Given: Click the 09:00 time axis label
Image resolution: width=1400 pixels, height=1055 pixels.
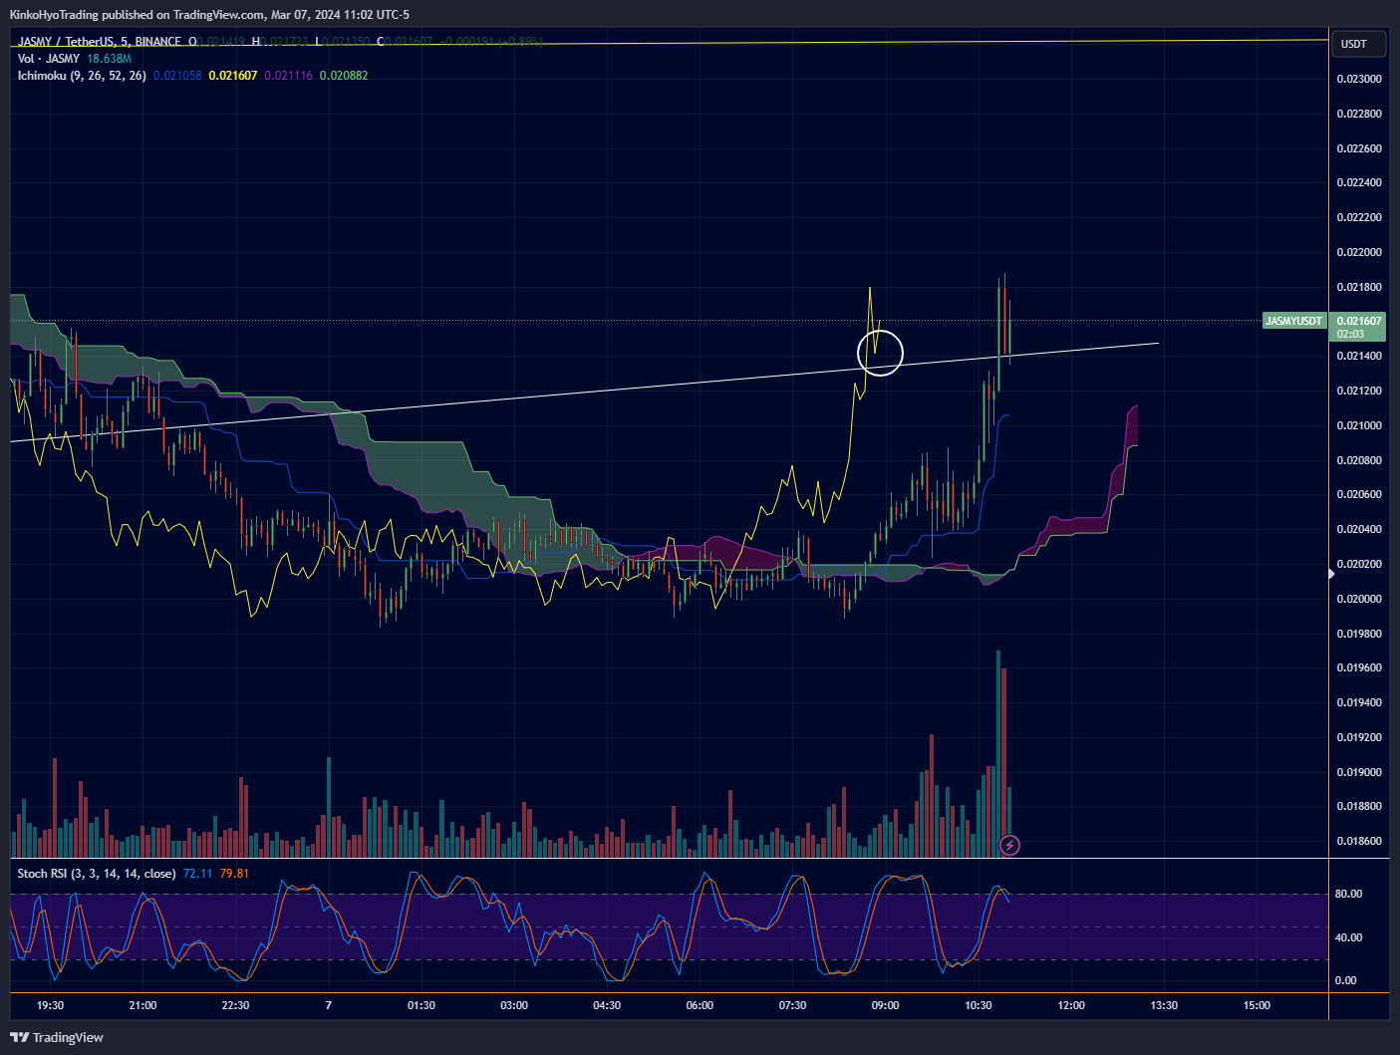Looking at the screenshot, I should [x=885, y=1005].
